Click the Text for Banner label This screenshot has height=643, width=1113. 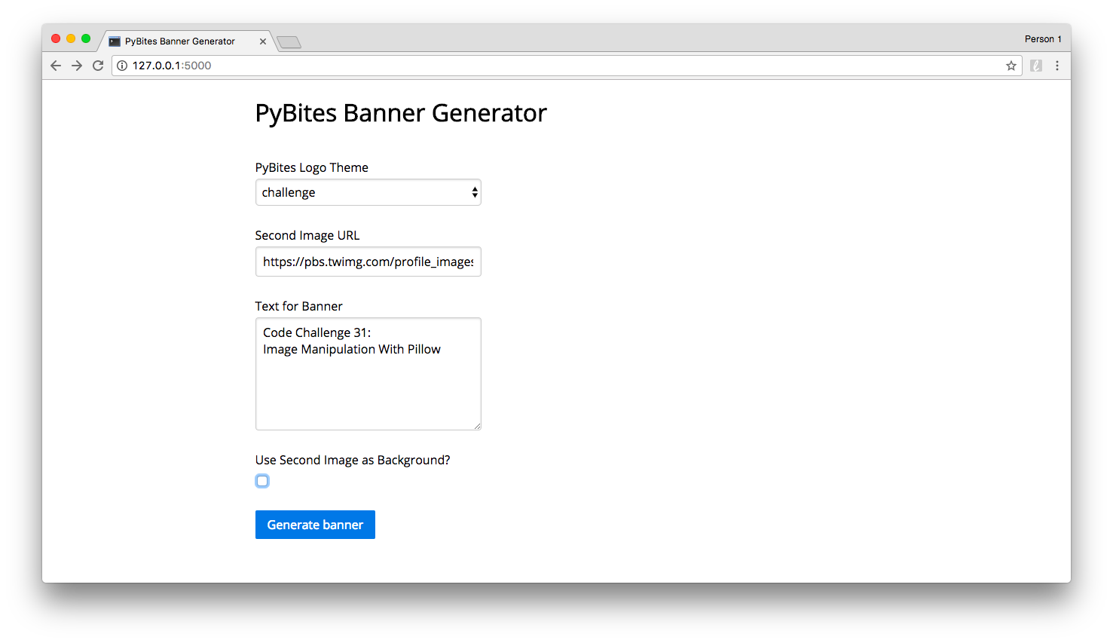point(299,306)
